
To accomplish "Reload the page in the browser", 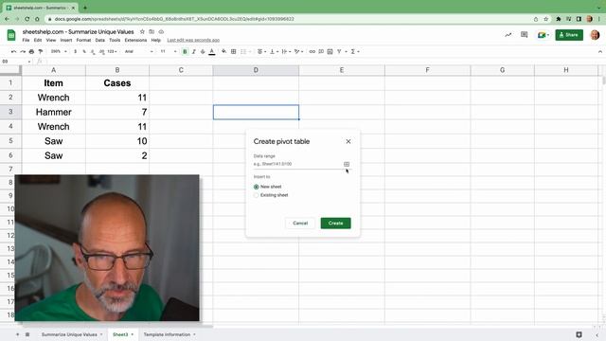I will 27,19.
